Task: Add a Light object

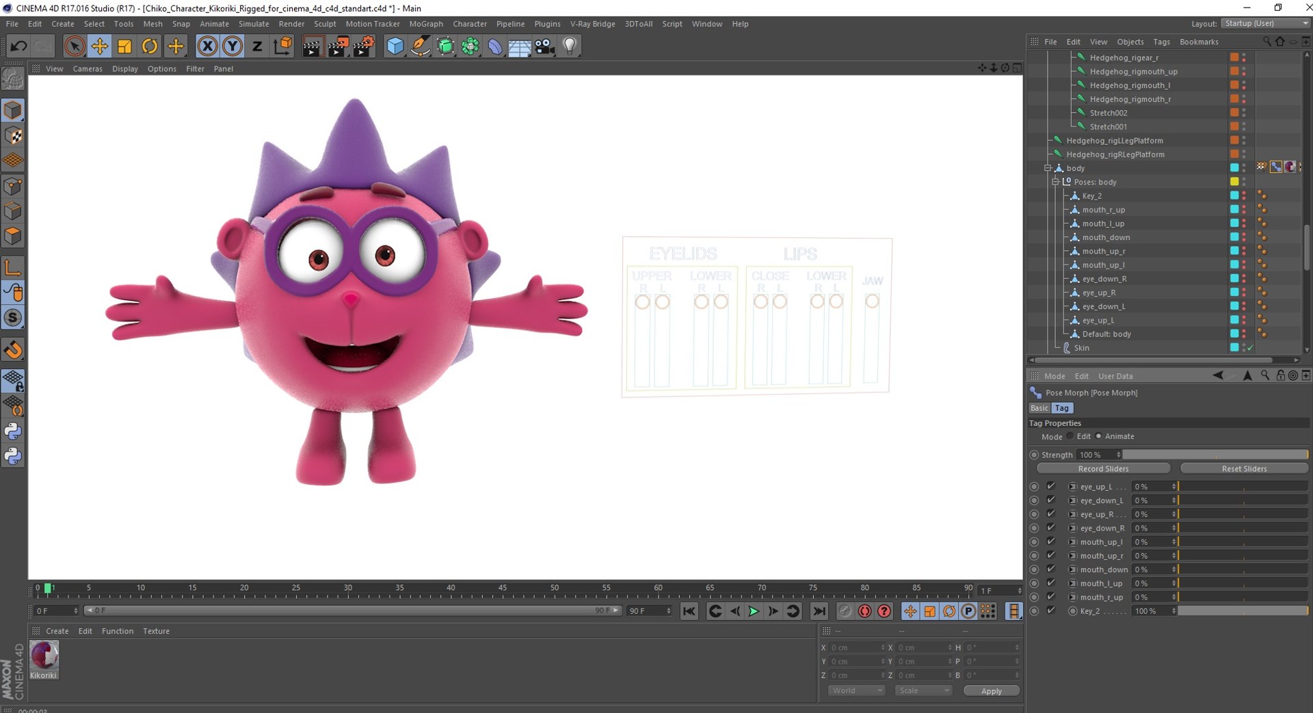Action: click(570, 46)
